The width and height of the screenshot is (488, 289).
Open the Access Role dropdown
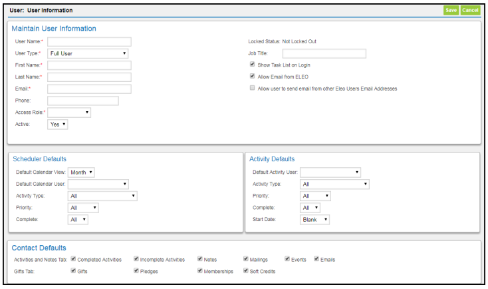[x=69, y=113]
